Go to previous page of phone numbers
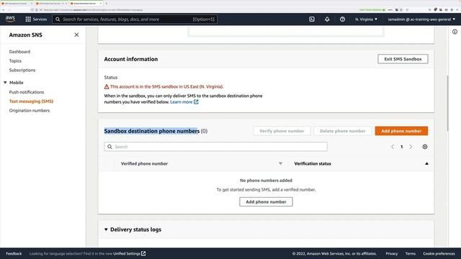The height and width of the screenshot is (259, 461). 393,147
